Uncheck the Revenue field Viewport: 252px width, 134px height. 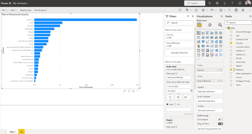pyautogui.click(x=231, y=70)
